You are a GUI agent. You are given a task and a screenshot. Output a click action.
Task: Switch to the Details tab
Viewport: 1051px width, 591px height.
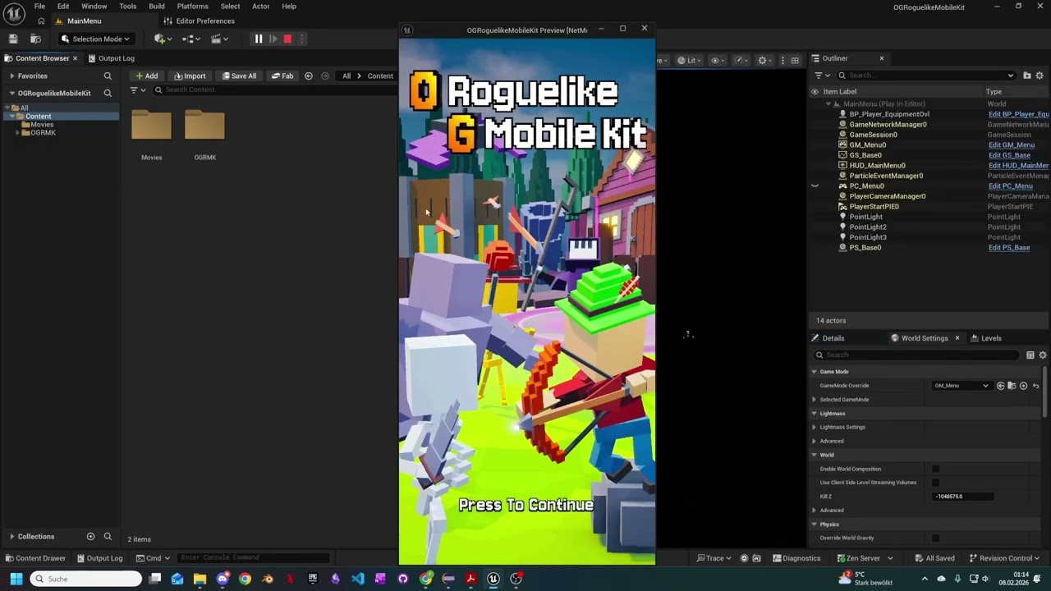click(x=828, y=338)
